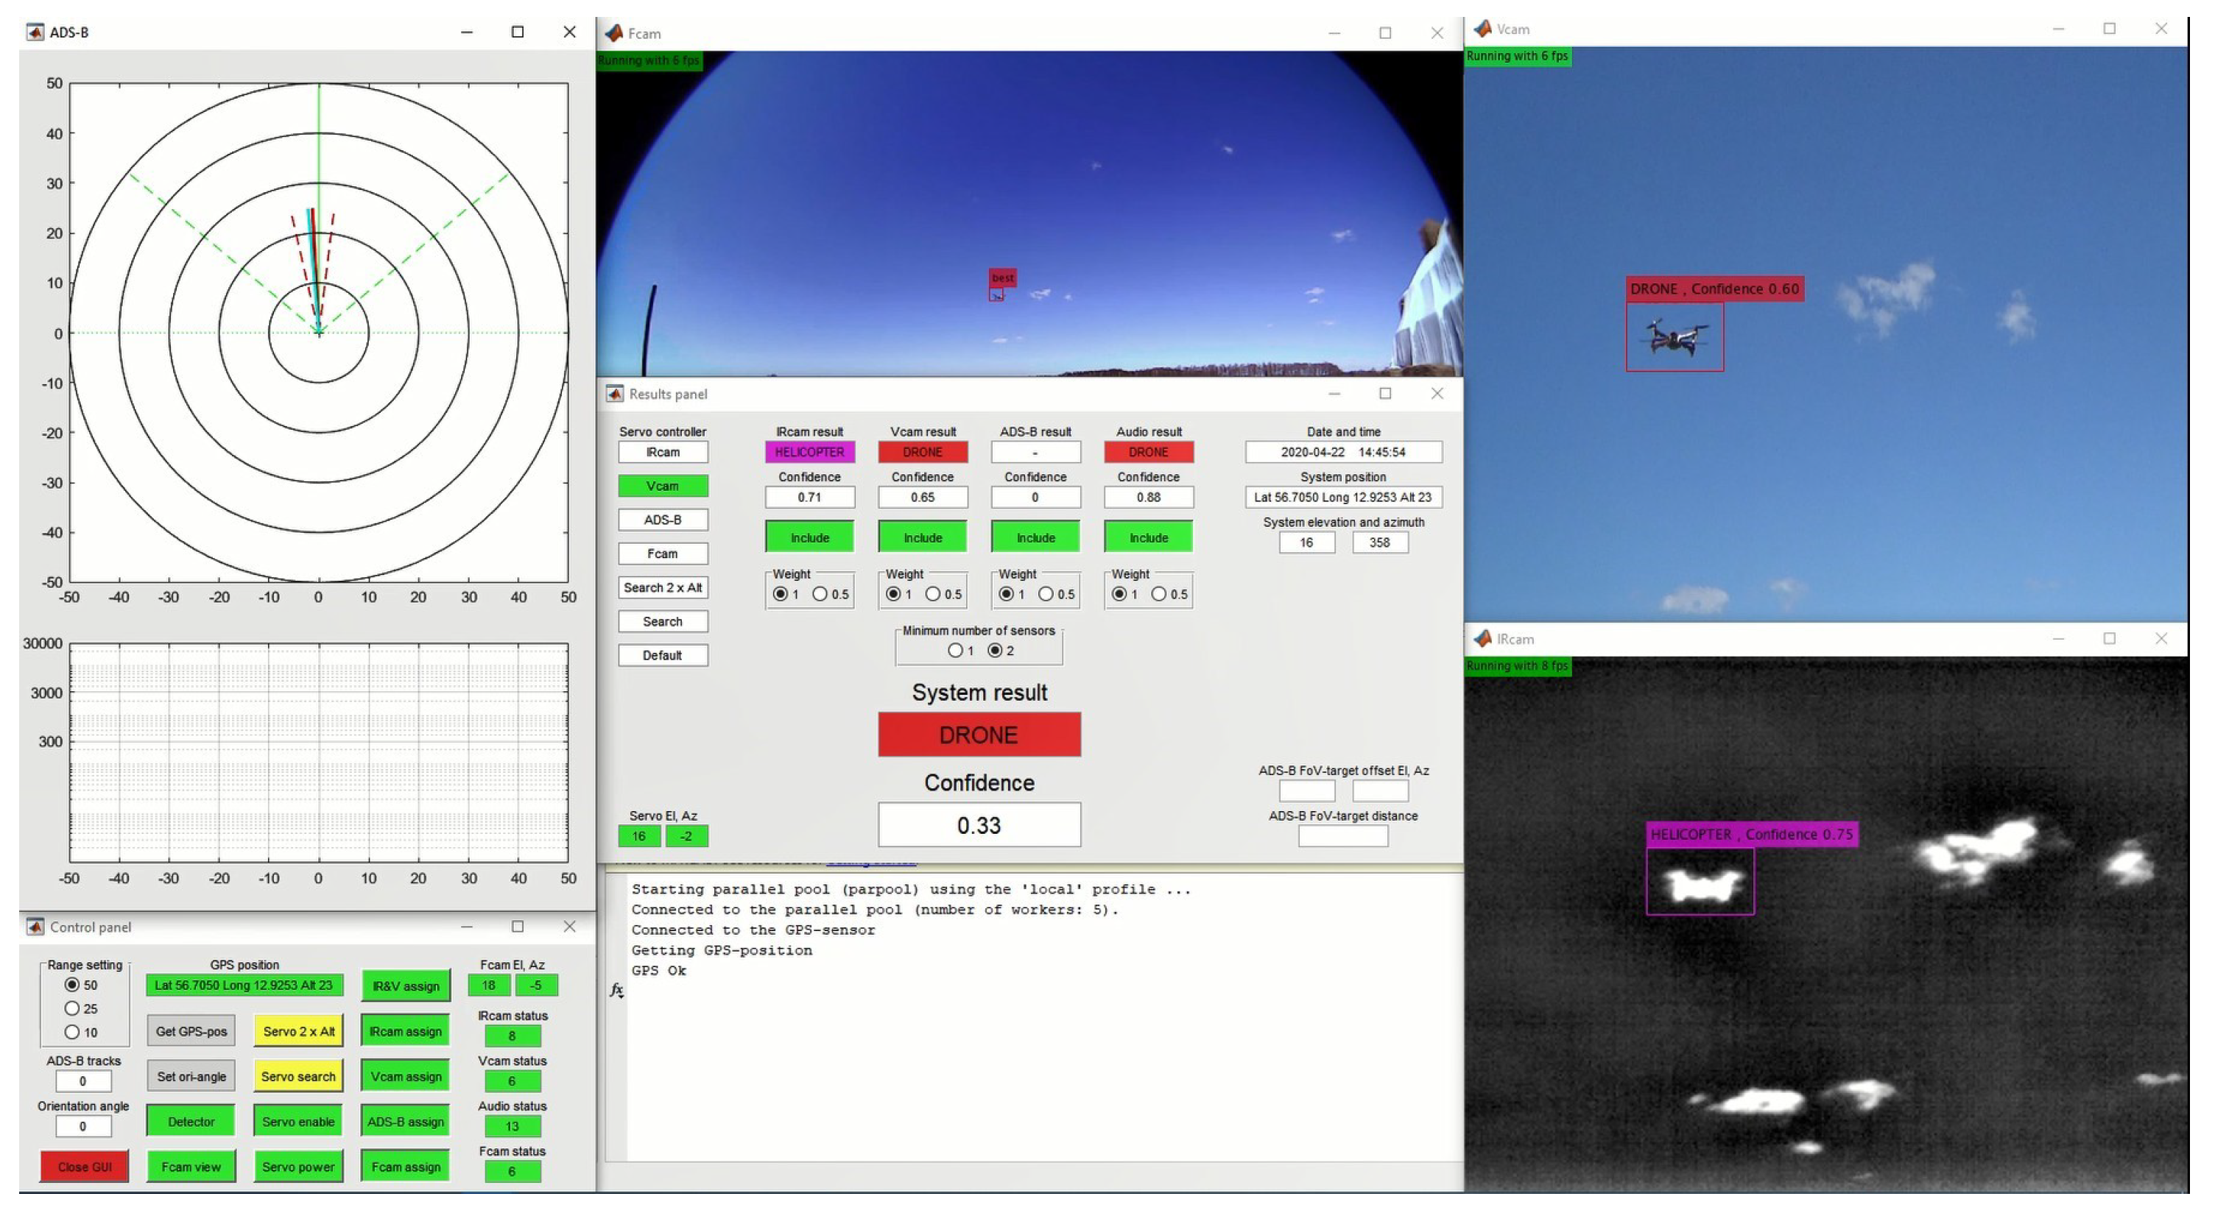Set minimum number of sensors to 1
The height and width of the screenshot is (1213, 2215).
955,651
